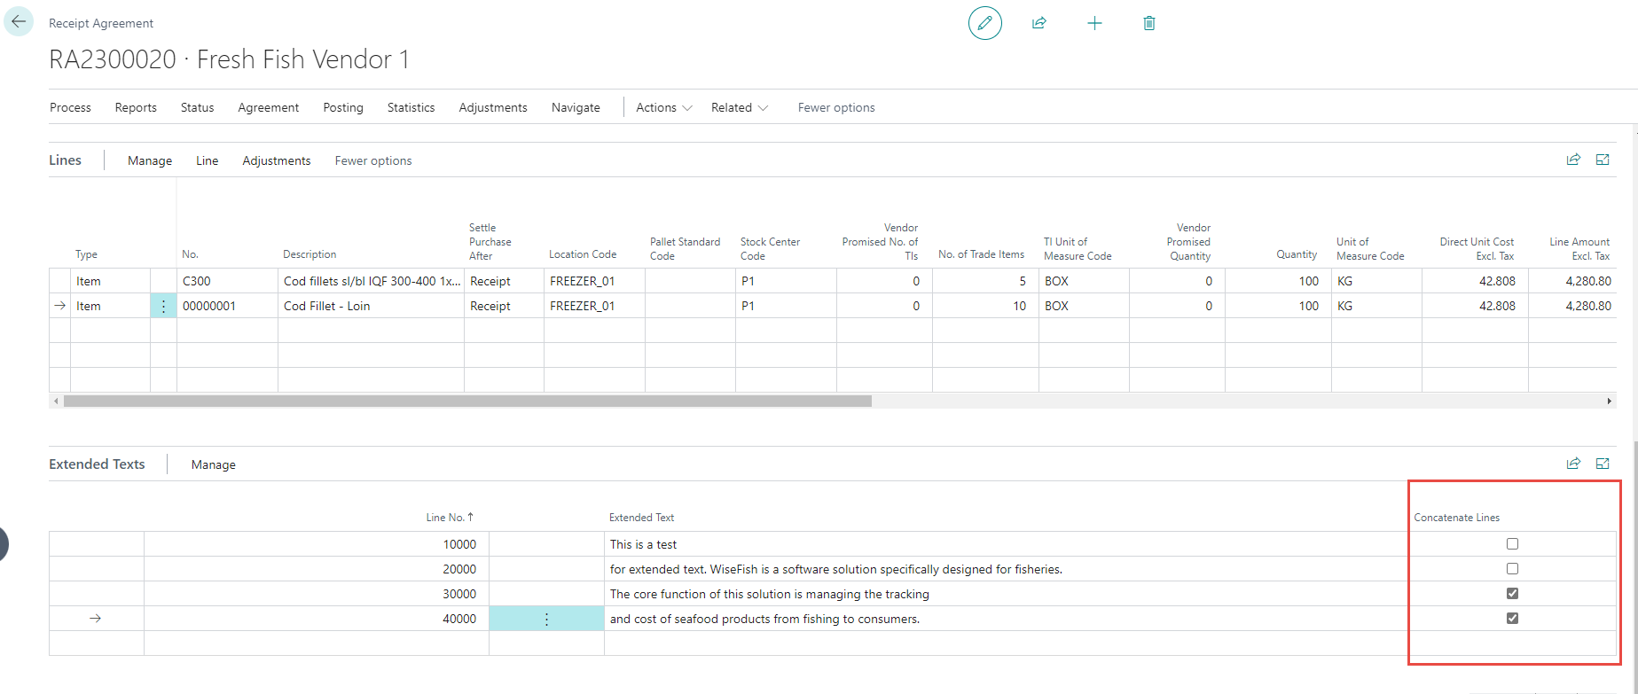Open row options for item 00000001
Viewport: 1638px width, 694px height.
pos(163,306)
